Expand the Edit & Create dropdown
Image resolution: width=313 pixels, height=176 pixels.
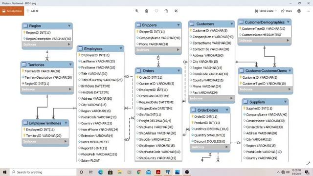266,11
